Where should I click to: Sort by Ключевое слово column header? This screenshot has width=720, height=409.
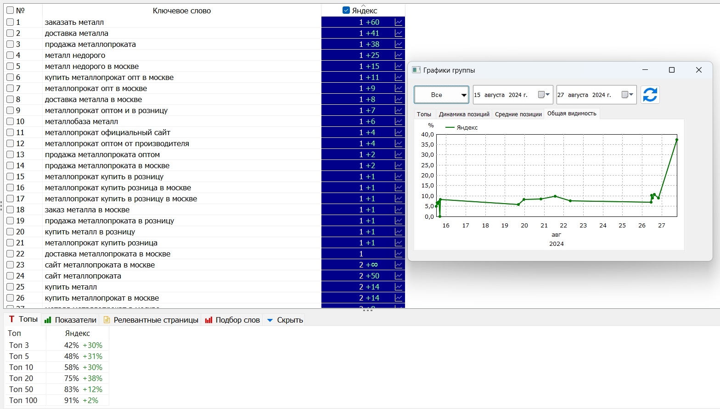pos(182,11)
